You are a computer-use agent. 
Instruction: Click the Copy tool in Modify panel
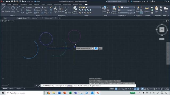(x=29, y=10)
